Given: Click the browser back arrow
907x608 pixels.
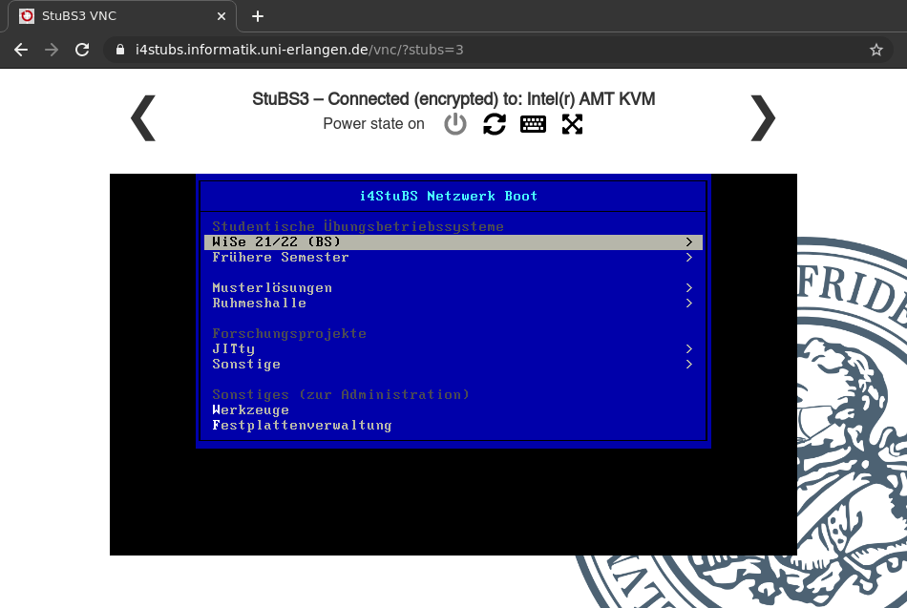Looking at the screenshot, I should (x=21, y=50).
